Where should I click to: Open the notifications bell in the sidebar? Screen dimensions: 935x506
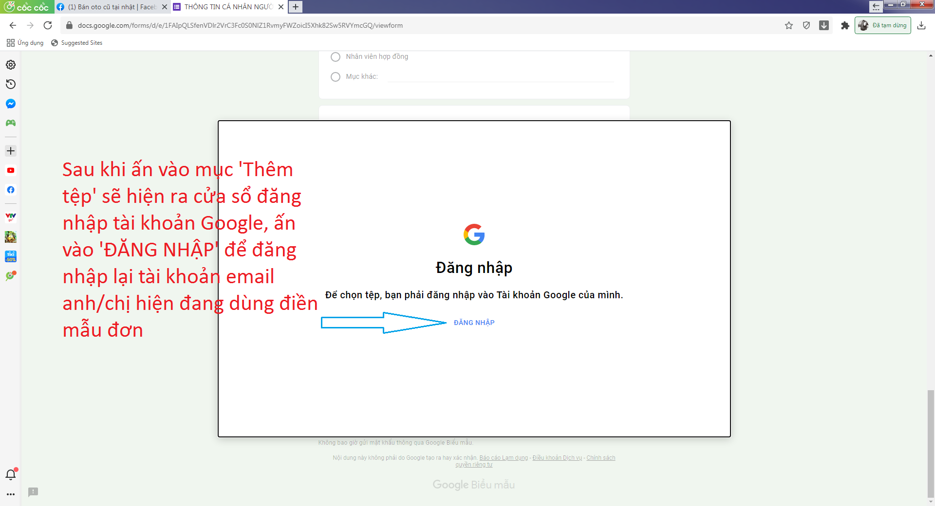[11, 474]
